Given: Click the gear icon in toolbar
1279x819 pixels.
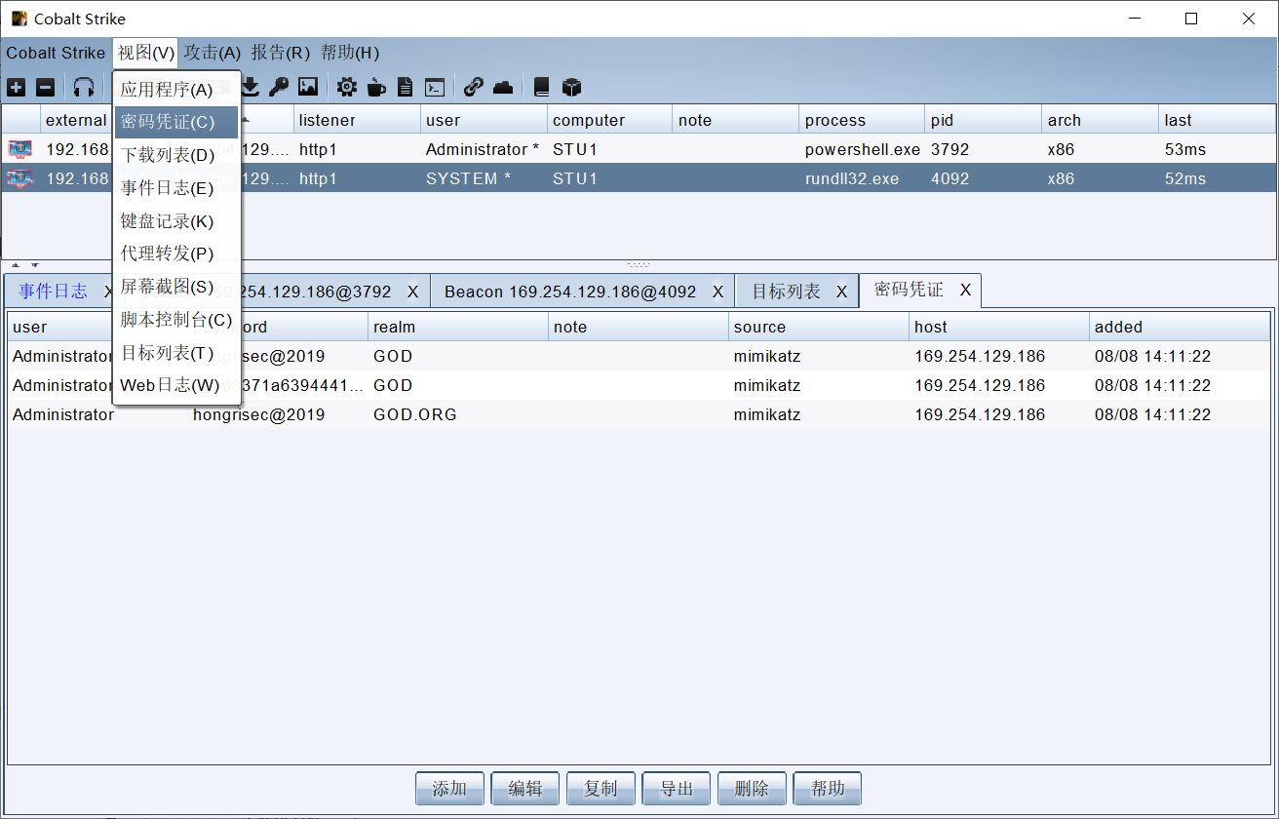Looking at the screenshot, I should (346, 88).
